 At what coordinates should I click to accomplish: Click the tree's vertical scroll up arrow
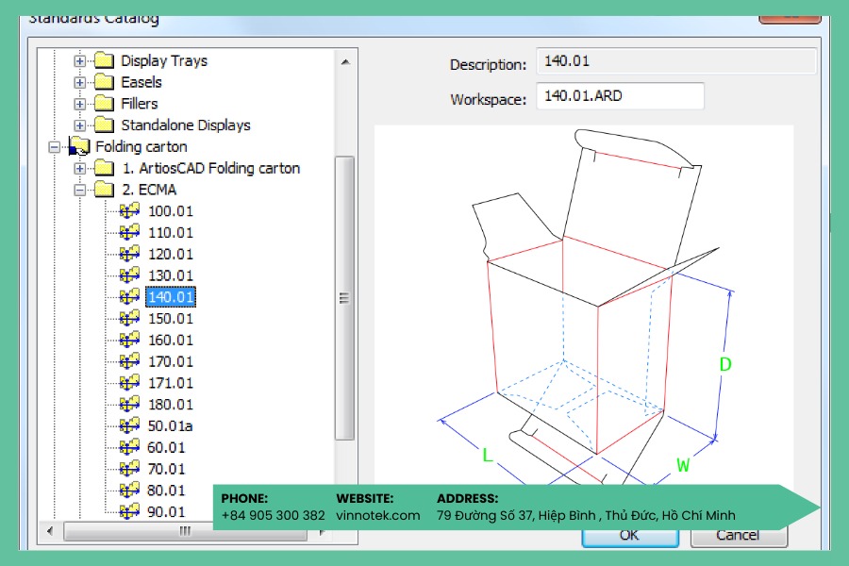[345, 61]
